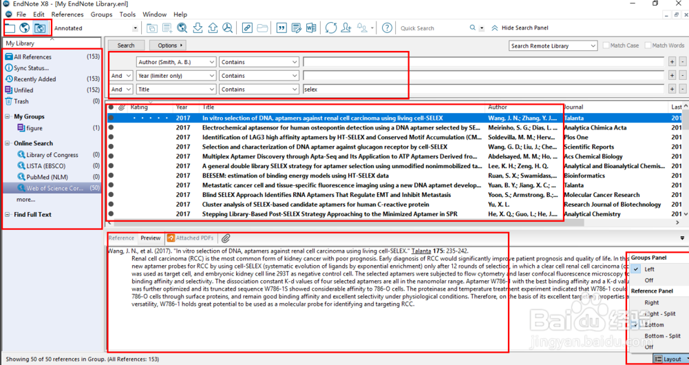The height and width of the screenshot is (365, 689).
Task: Click the Sync Library icon
Action: (x=330, y=28)
